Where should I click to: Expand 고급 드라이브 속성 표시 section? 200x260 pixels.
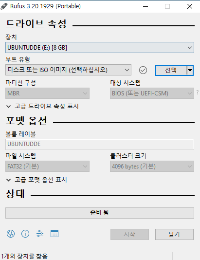(42, 106)
